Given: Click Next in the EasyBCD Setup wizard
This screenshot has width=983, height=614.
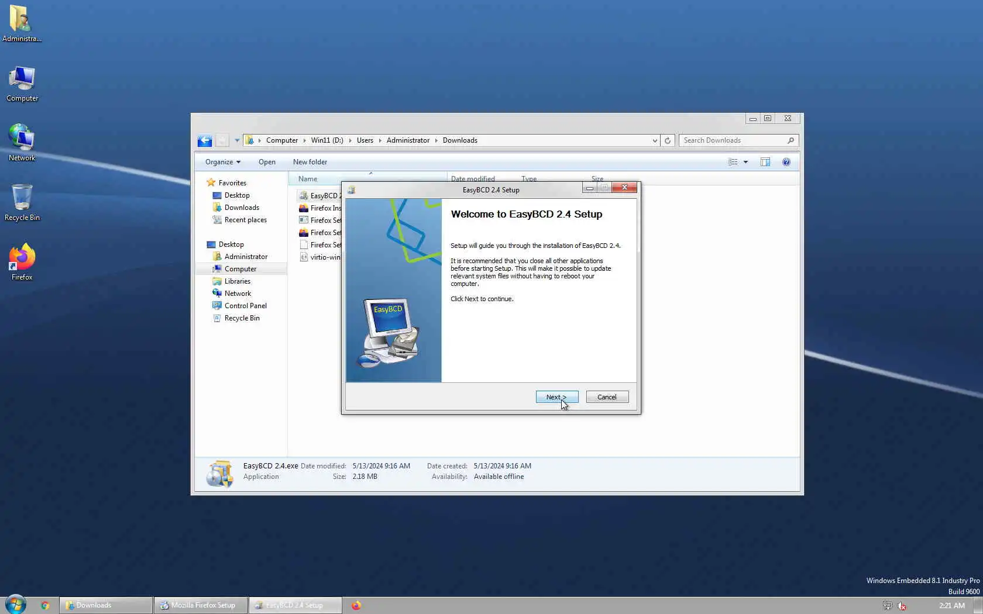Looking at the screenshot, I should 557,397.
